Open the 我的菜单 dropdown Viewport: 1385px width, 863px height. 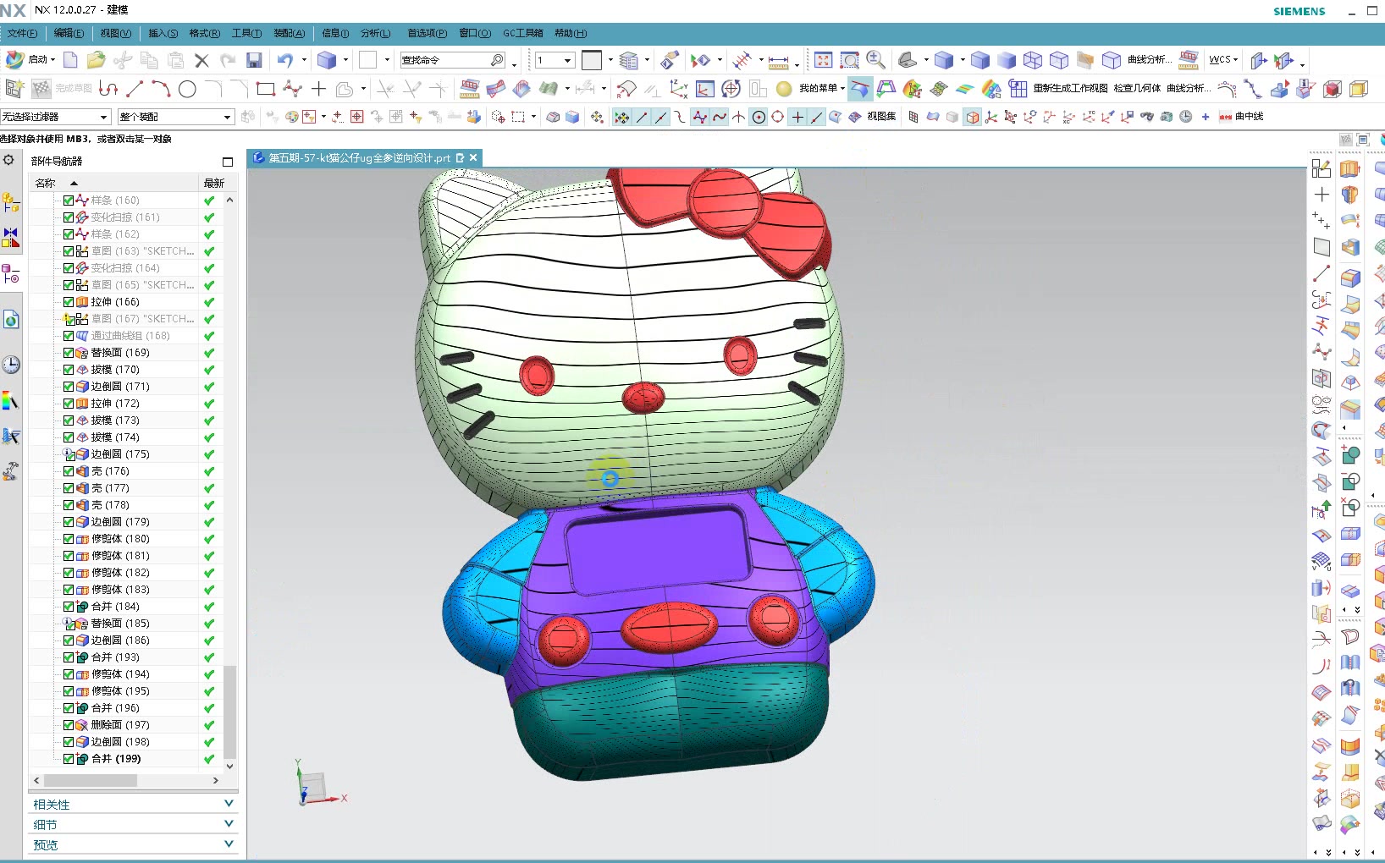tap(822, 88)
